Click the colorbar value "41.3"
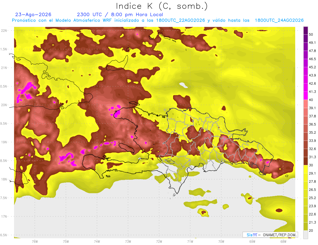 coord(312,92)
